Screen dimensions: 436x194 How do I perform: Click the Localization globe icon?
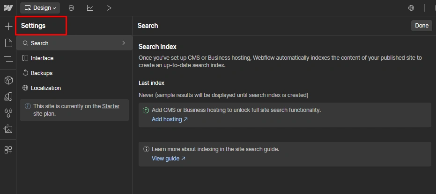point(25,88)
